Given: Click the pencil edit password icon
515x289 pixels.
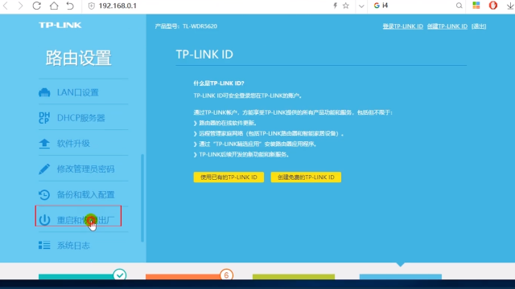Looking at the screenshot, I should point(44,169).
